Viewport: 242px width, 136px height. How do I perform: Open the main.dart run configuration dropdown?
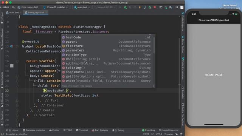coord(82,7)
